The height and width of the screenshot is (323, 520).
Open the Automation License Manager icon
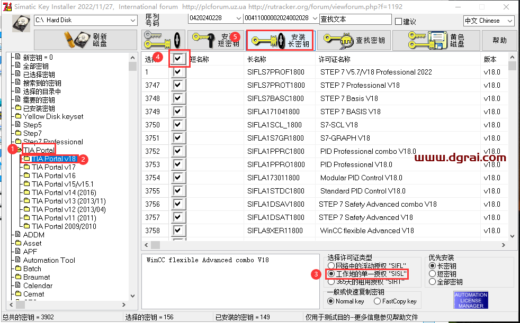click(x=471, y=300)
